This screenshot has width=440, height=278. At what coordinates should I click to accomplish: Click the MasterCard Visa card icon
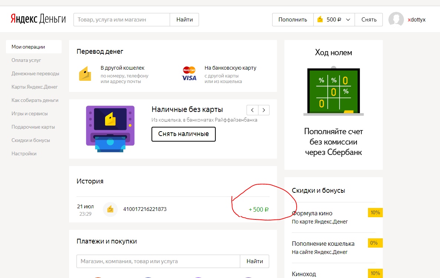[189, 73]
